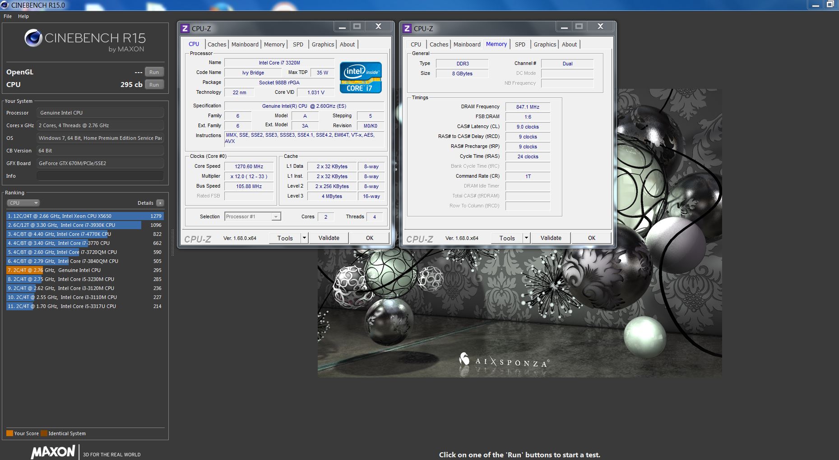The image size is (839, 460).
Task: Close the left CPU-Z window
Action: pyautogui.click(x=378, y=27)
